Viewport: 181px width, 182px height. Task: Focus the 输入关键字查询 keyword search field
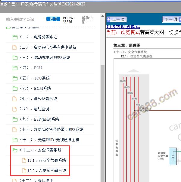20,19
